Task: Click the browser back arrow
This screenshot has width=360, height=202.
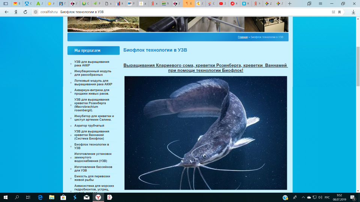Action: point(6,12)
